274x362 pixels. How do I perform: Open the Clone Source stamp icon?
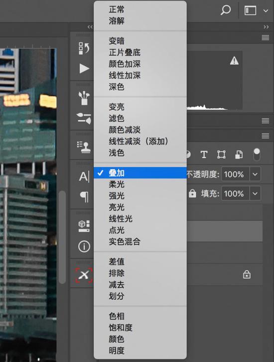click(x=84, y=147)
